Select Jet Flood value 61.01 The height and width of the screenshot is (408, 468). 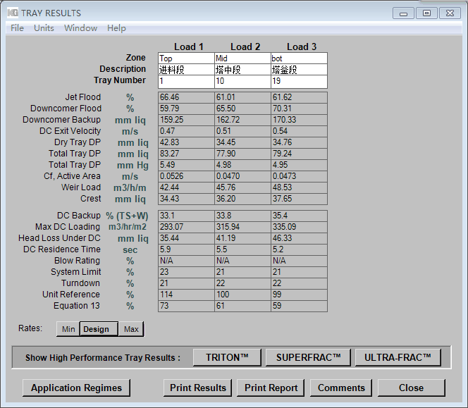click(x=242, y=97)
